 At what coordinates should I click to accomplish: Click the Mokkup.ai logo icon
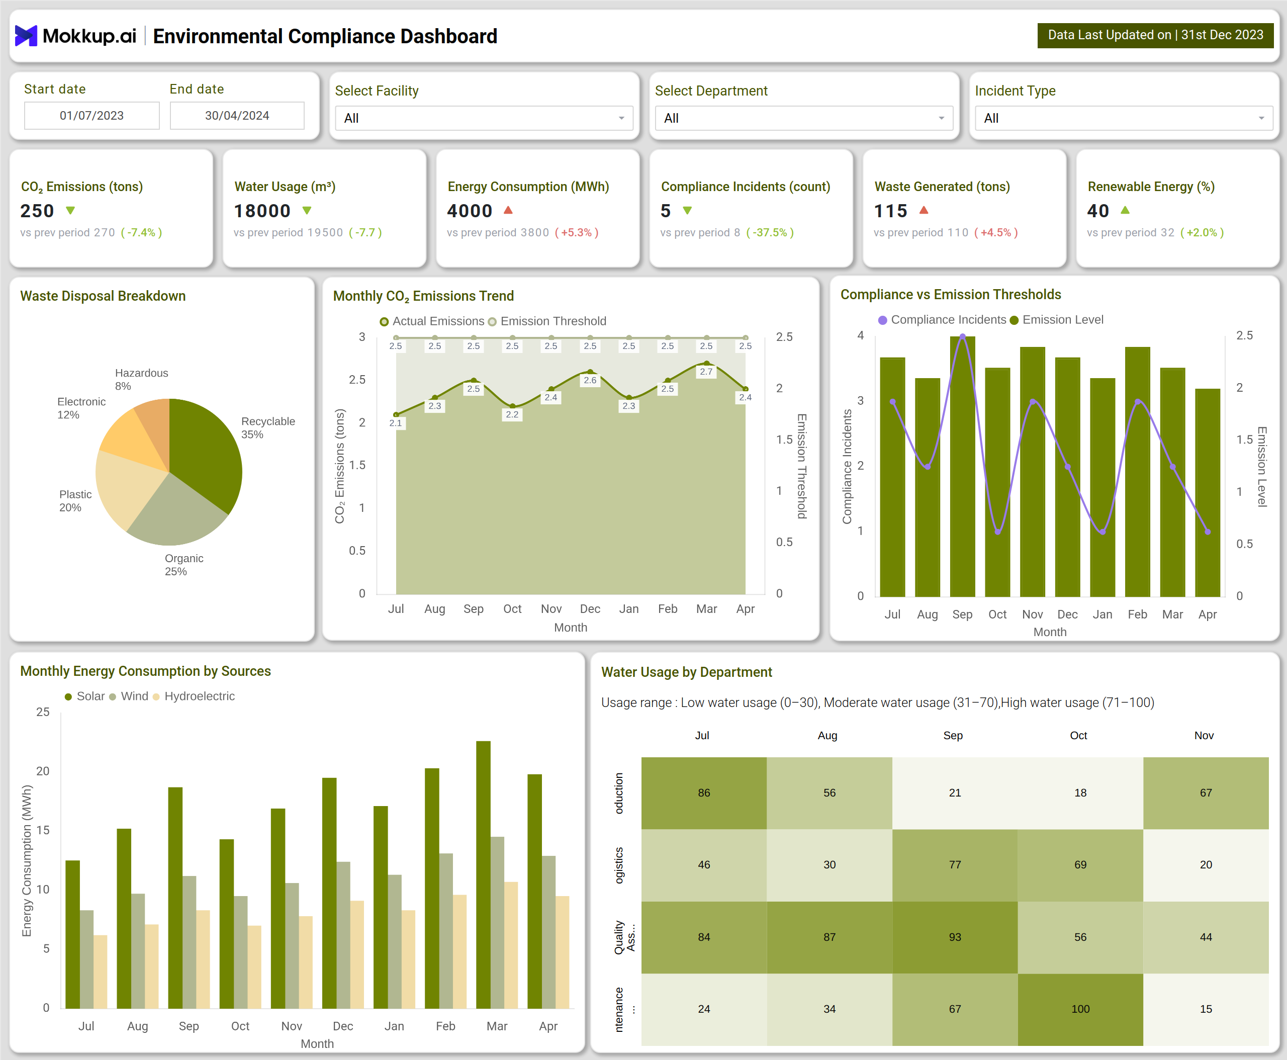[26, 36]
